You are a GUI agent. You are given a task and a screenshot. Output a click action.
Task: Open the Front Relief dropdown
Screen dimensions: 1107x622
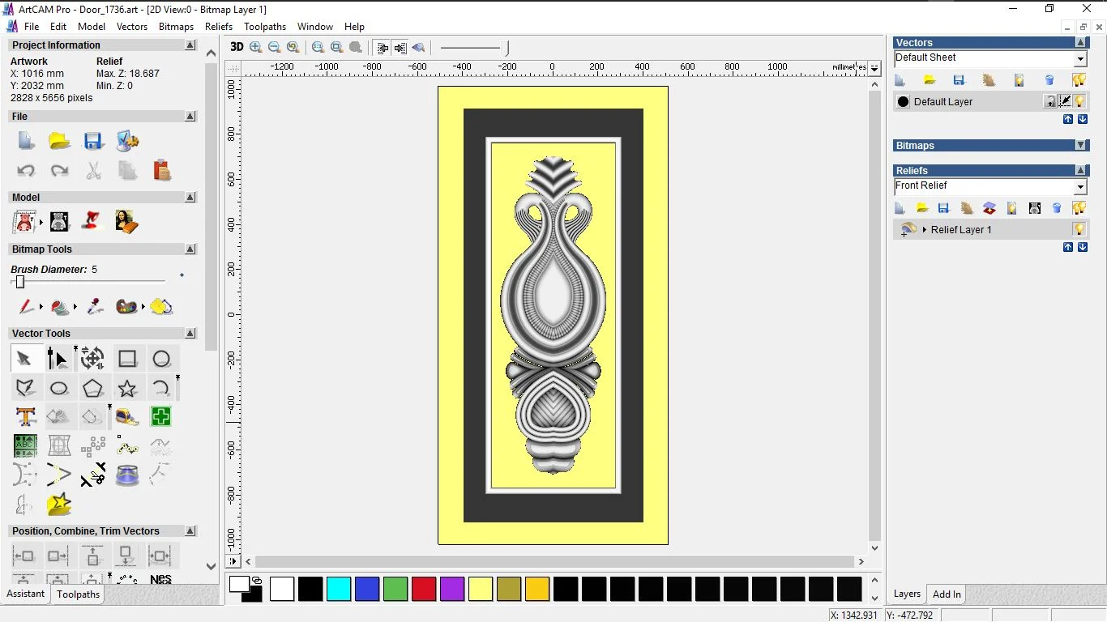tap(1080, 187)
